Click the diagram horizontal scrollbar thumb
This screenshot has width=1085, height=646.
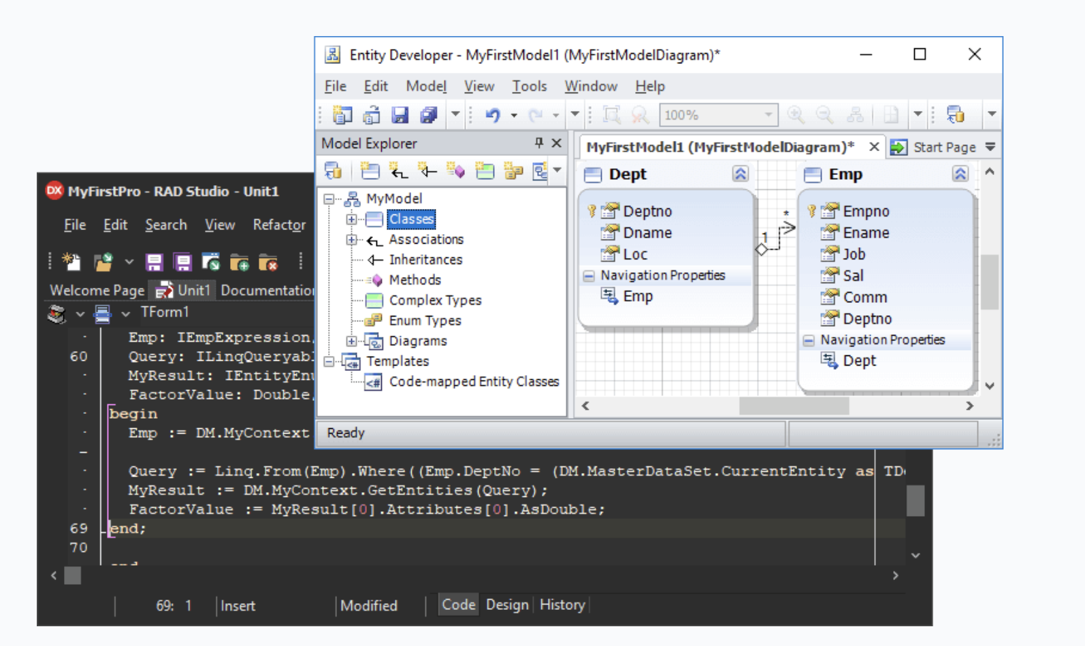tap(794, 406)
